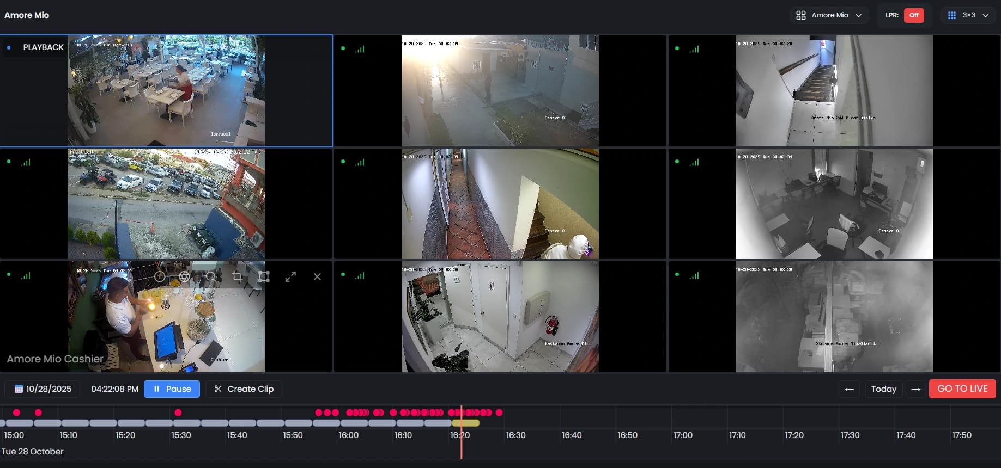Open the 10/28/2025 date picker
The image size is (1001, 468).
tap(43, 389)
